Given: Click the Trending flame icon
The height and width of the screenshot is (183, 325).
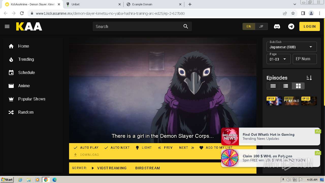Looking at the screenshot, I should (x=11, y=59).
